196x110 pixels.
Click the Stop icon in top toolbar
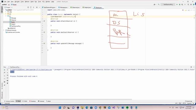tap(185, 5)
